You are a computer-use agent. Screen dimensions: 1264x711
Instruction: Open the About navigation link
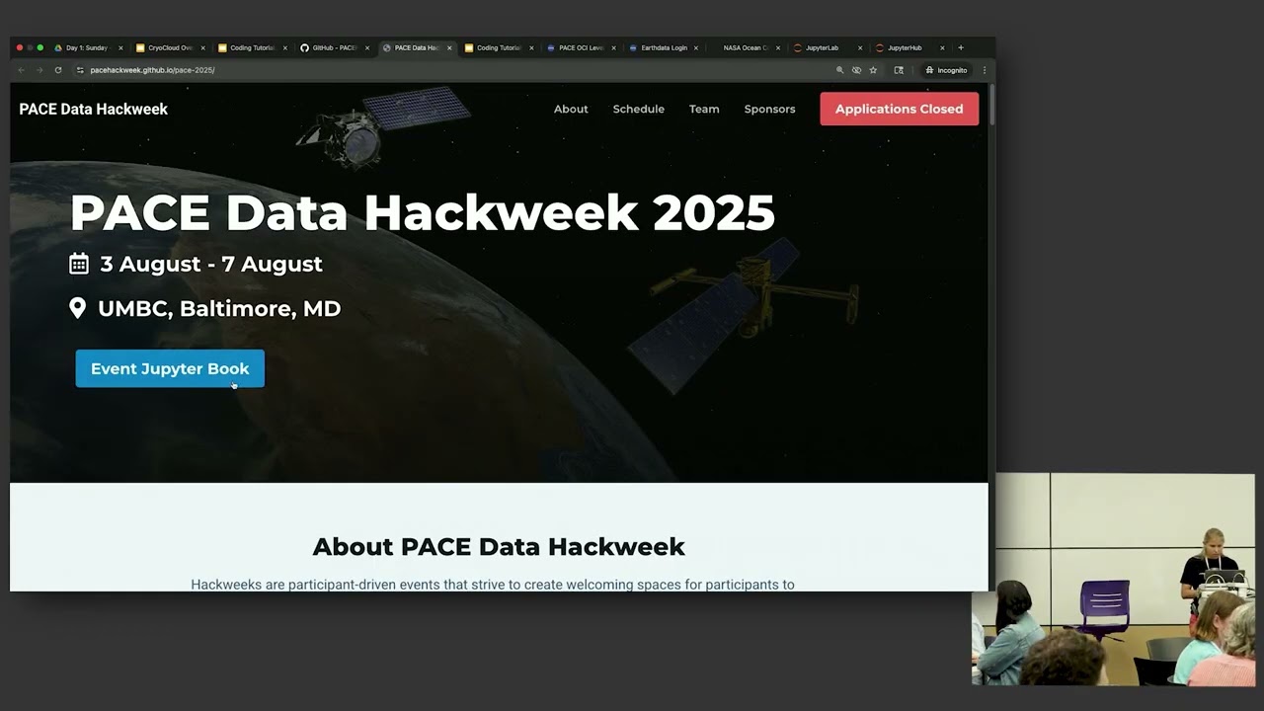[x=571, y=109]
